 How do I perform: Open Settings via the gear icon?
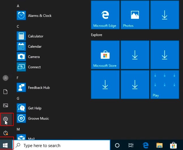pyautogui.click(x=6, y=119)
